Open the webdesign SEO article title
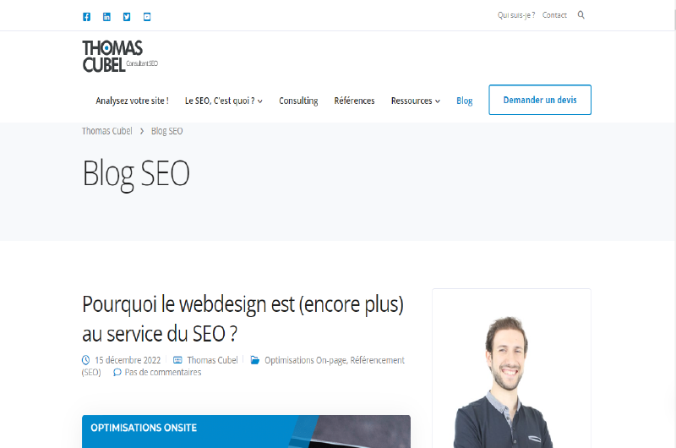This screenshot has height=448, width=676. (243, 319)
